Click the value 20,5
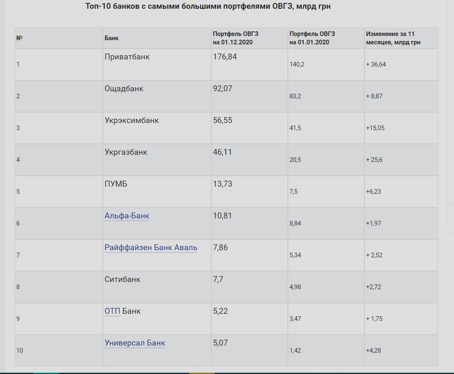This screenshot has width=454, height=374. pyautogui.click(x=295, y=160)
